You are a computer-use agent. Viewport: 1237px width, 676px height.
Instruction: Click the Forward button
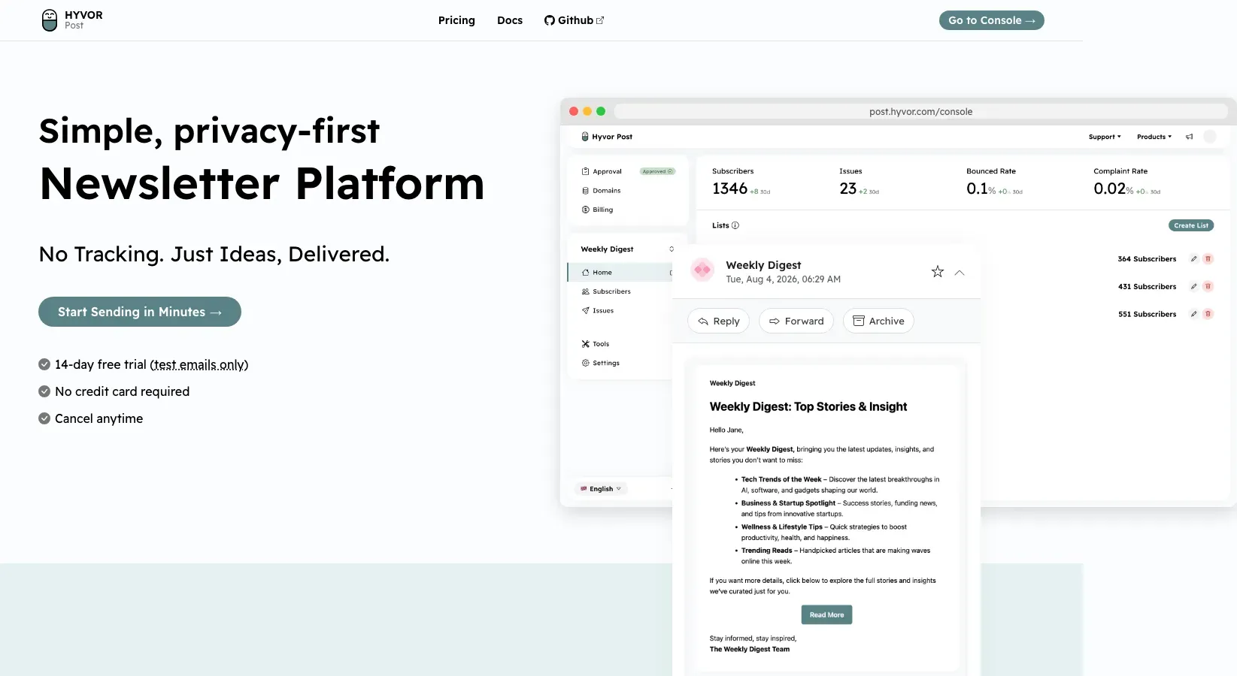[x=796, y=321]
